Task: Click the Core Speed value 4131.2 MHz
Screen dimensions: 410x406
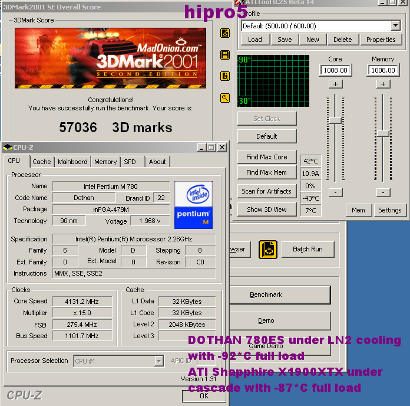Action: (x=82, y=302)
